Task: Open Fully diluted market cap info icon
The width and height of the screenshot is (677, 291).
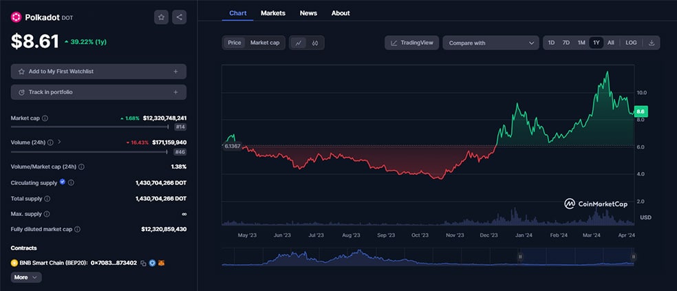Action: click(x=77, y=229)
